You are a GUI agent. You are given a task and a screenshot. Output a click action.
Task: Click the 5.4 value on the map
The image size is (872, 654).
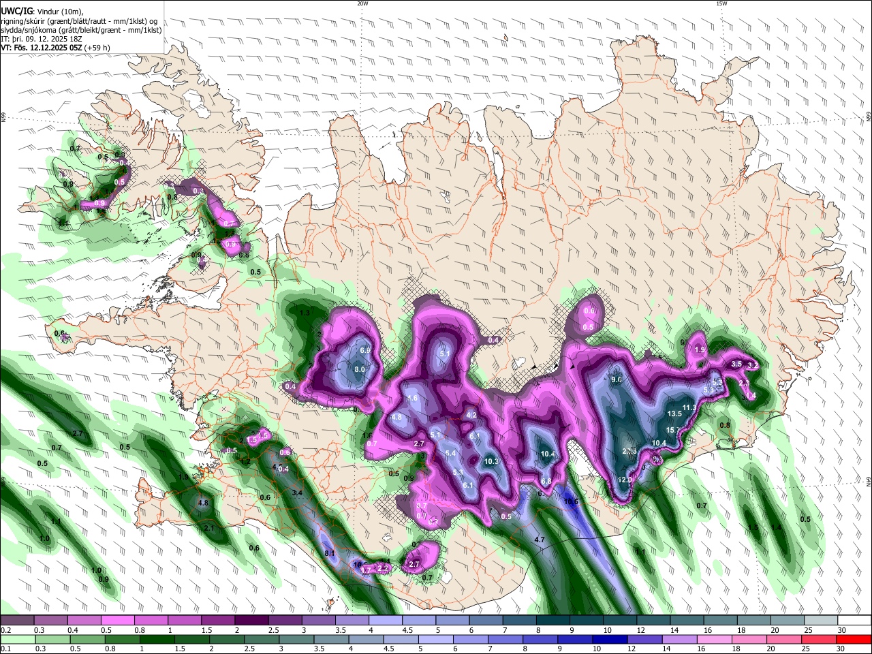(x=450, y=453)
